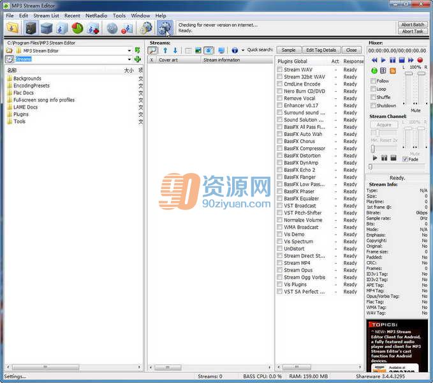Click the green round icon in Mixer
Viewport: 433px width, 383px height.
(x=374, y=71)
